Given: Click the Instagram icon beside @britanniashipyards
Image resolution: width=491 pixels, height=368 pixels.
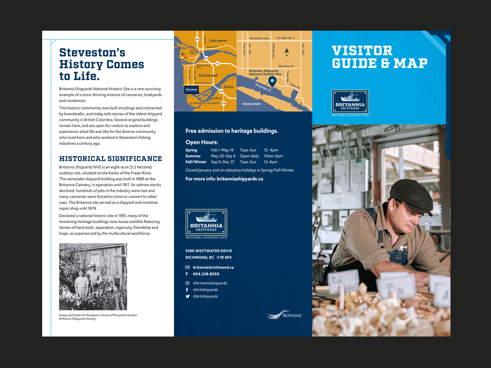Looking at the screenshot, I should coord(187,283).
